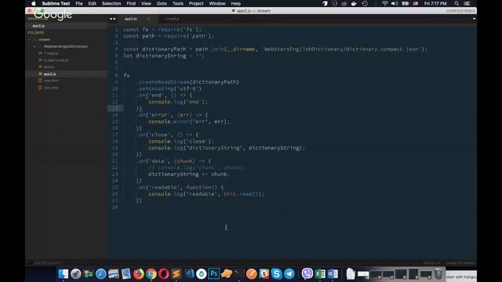The height and width of the screenshot is (282, 502).
Task: Open Word from the Dock
Action: 333,274
